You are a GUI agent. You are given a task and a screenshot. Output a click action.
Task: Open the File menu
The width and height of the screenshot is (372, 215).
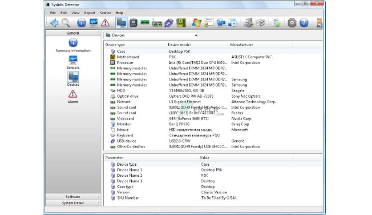click(53, 13)
